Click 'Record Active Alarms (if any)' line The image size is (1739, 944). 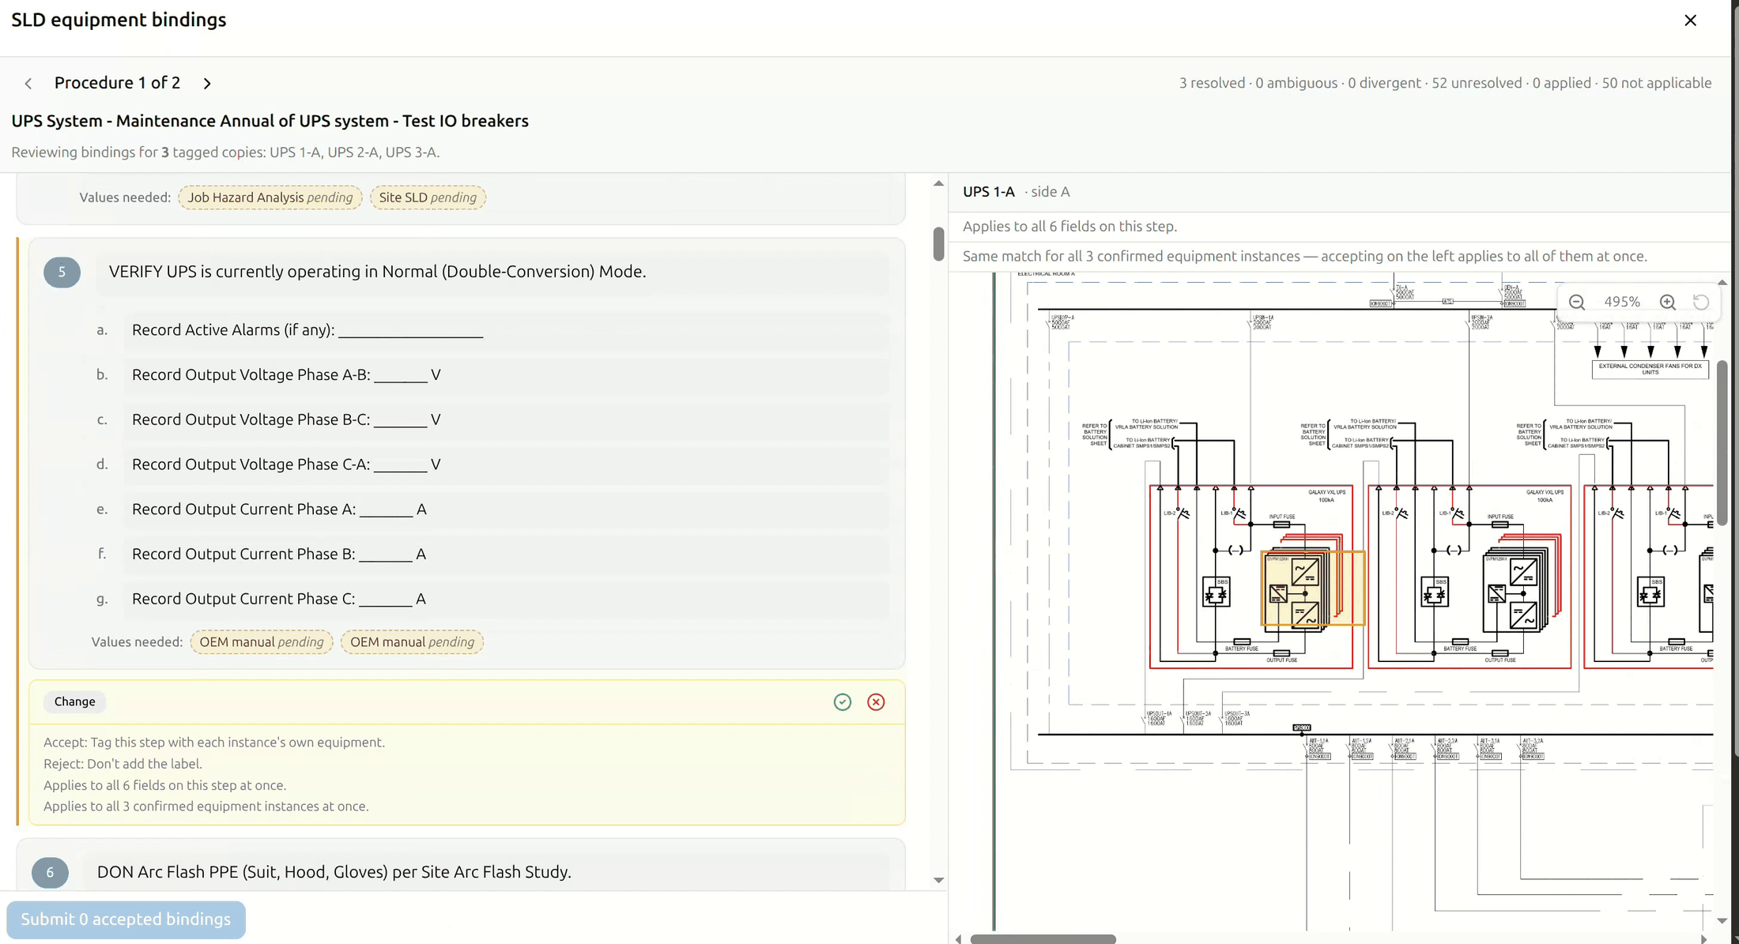pyautogui.click(x=506, y=330)
